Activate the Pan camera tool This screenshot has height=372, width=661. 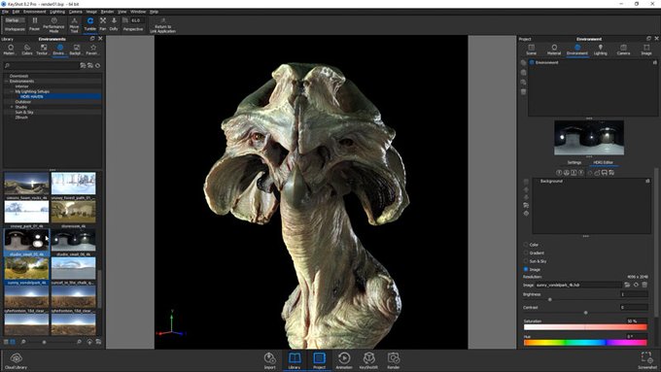point(103,24)
